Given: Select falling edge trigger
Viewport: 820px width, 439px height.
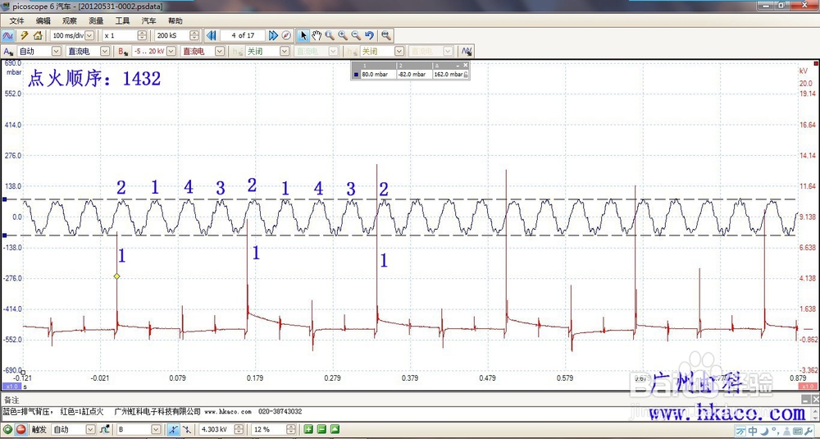Looking at the screenshot, I should pos(187,430).
